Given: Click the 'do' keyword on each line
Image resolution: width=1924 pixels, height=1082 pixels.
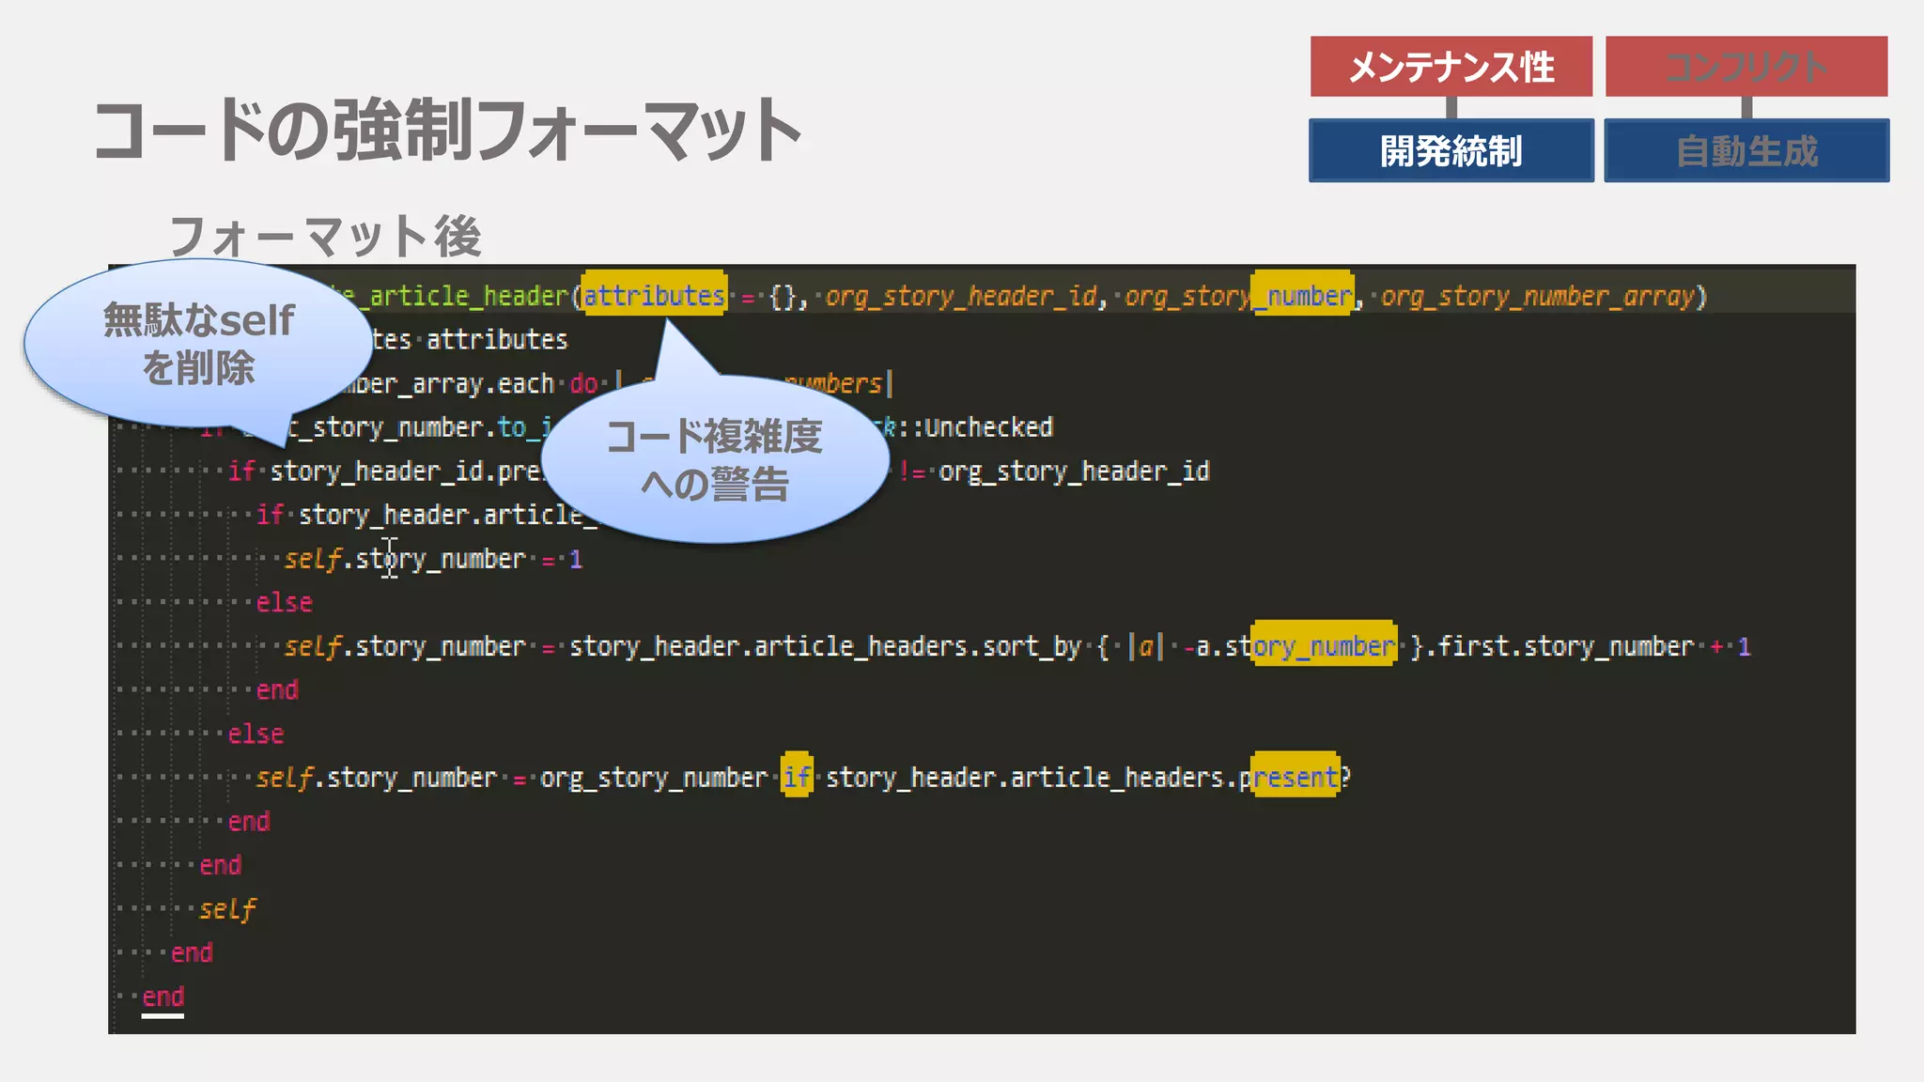Looking at the screenshot, I should pos(583,383).
